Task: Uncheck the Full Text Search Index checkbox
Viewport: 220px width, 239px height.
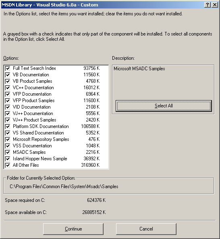Action: tap(8, 68)
